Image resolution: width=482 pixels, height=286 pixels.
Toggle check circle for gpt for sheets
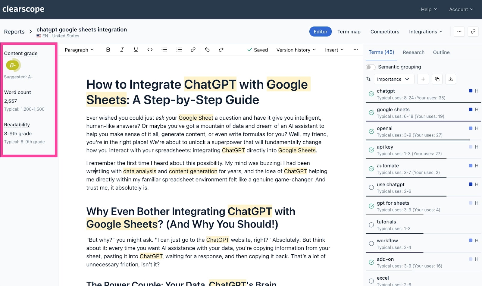371,206
